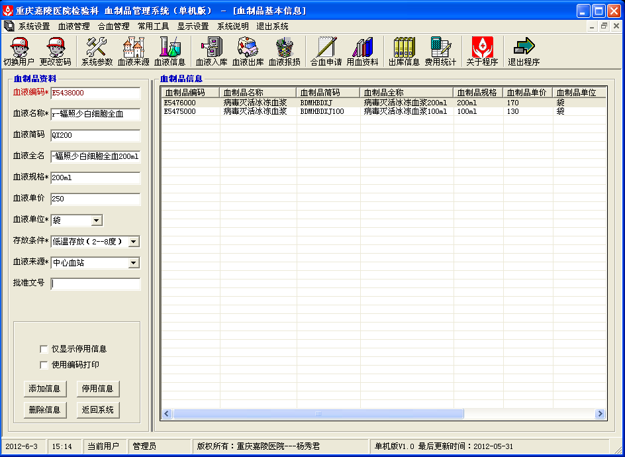Open 血液出库 ambulance icon
Viewport: 625px width, 457px height.
(248, 52)
